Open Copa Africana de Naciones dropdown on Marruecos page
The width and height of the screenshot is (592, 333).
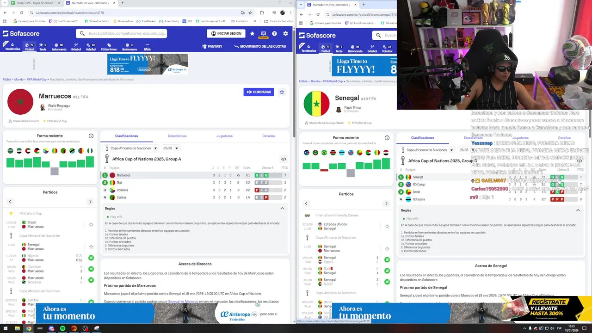tap(132, 148)
